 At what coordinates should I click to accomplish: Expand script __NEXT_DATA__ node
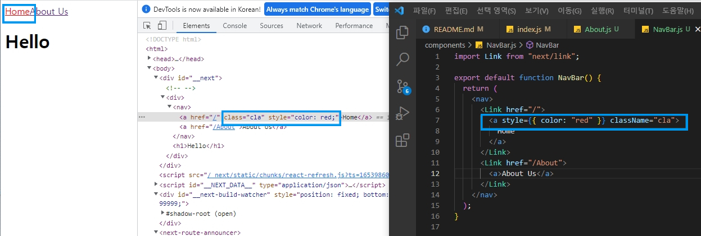(x=156, y=184)
